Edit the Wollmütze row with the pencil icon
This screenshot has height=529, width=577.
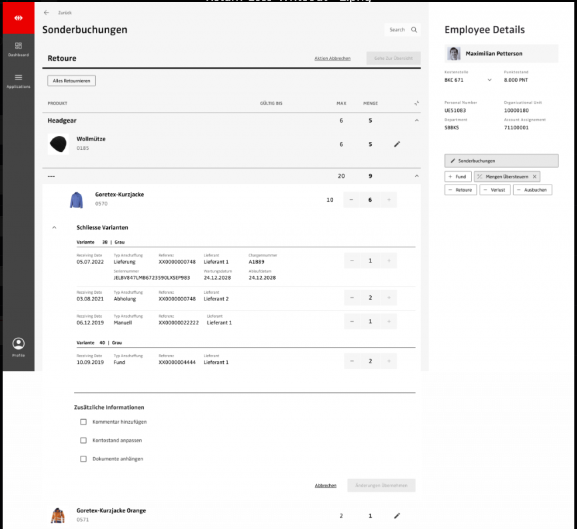(397, 144)
